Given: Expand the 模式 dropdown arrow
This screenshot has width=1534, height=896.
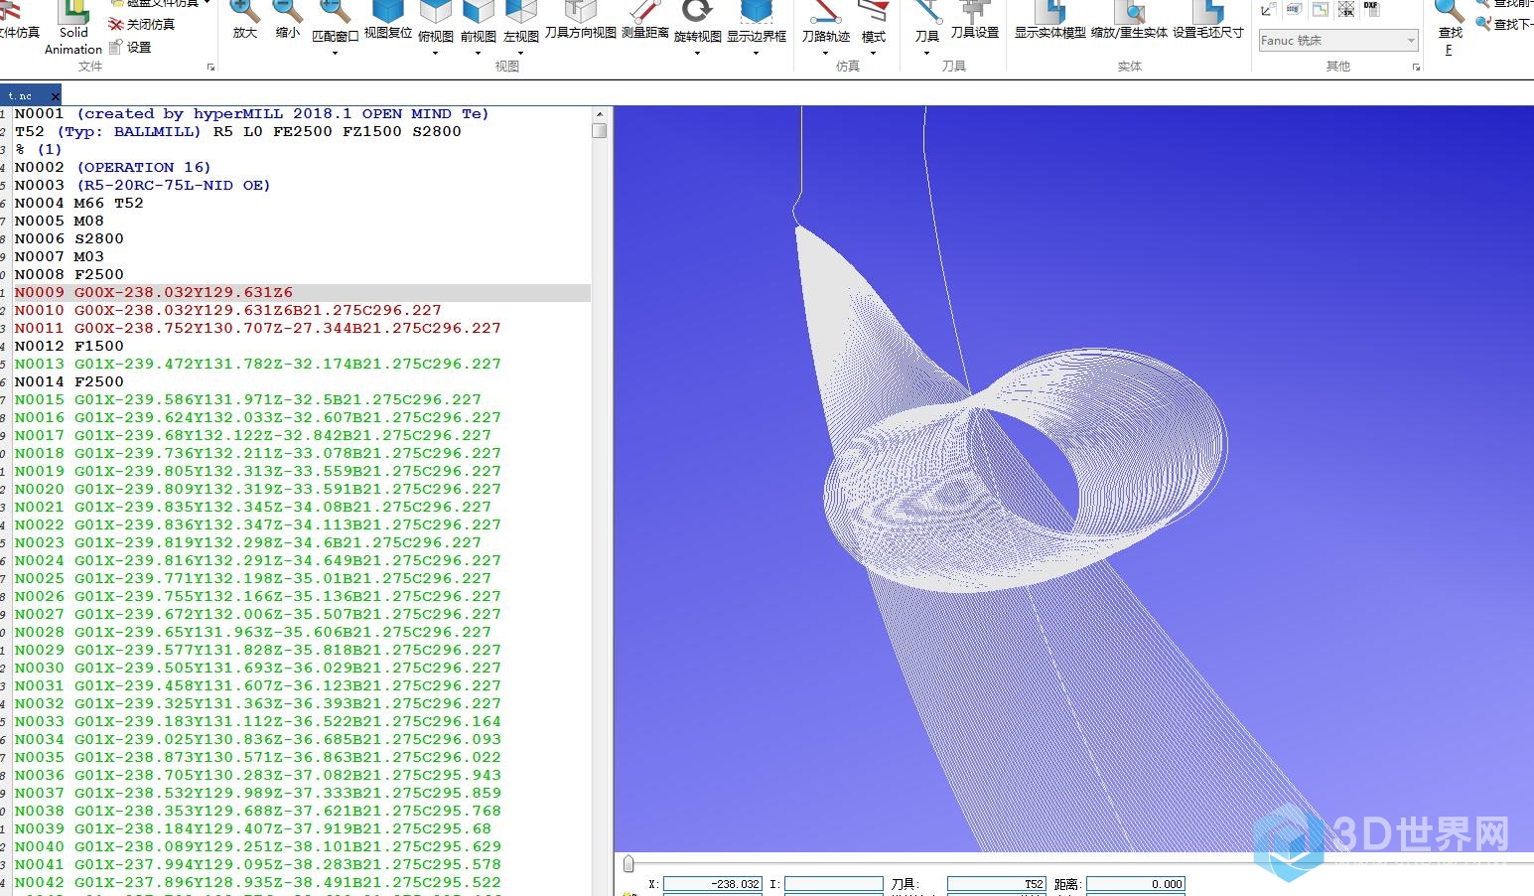Looking at the screenshot, I should click(874, 53).
